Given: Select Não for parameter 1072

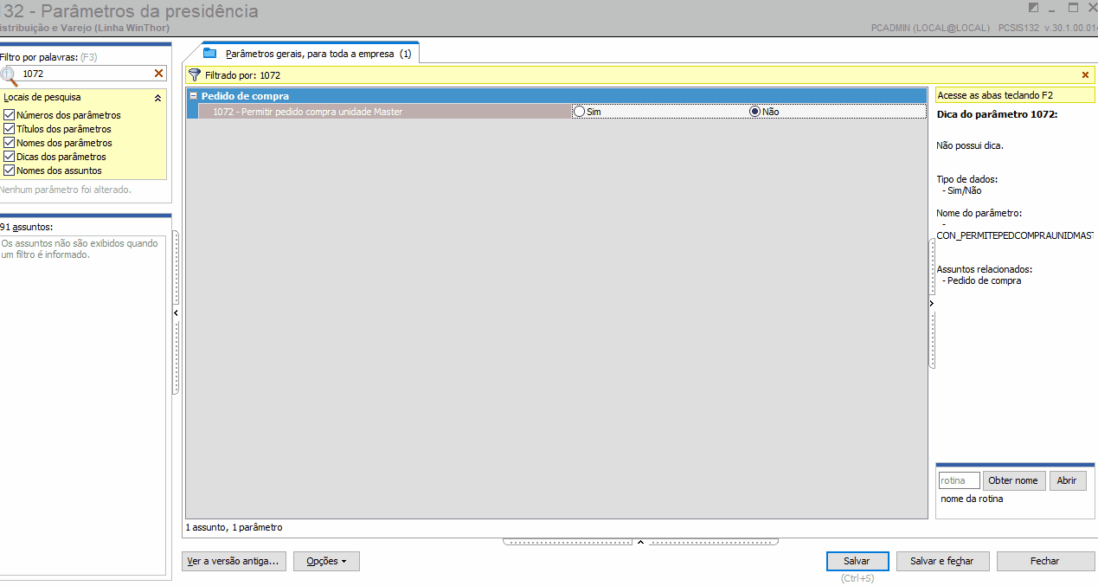Looking at the screenshot, I should click(754, 112).
